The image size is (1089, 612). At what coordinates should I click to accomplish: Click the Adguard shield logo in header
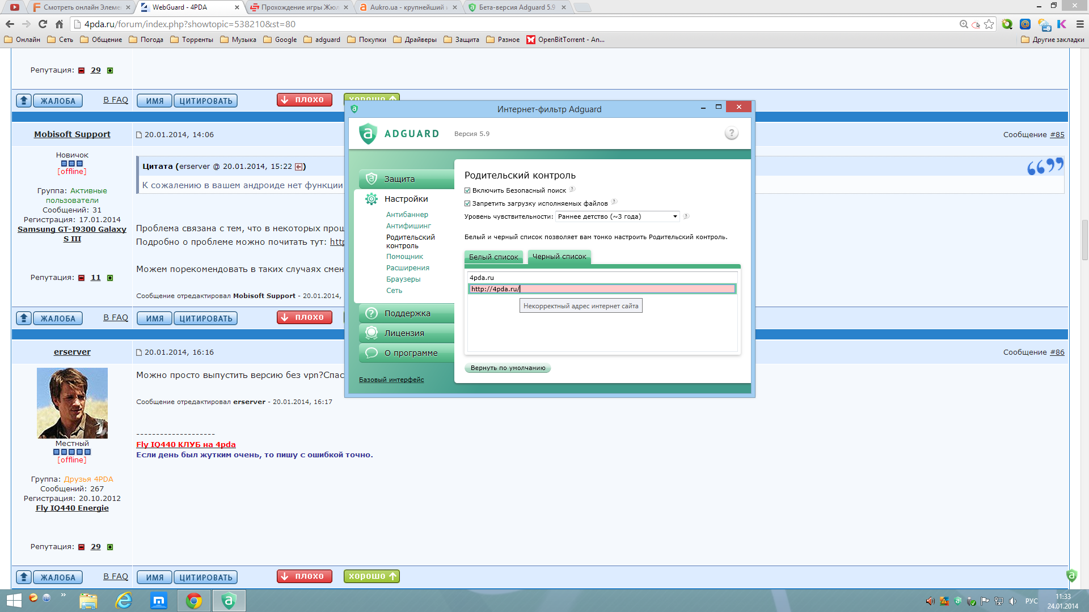tap(368, 134)
